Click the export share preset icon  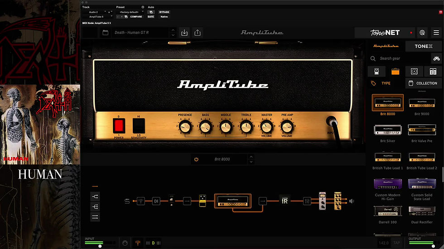198,33
